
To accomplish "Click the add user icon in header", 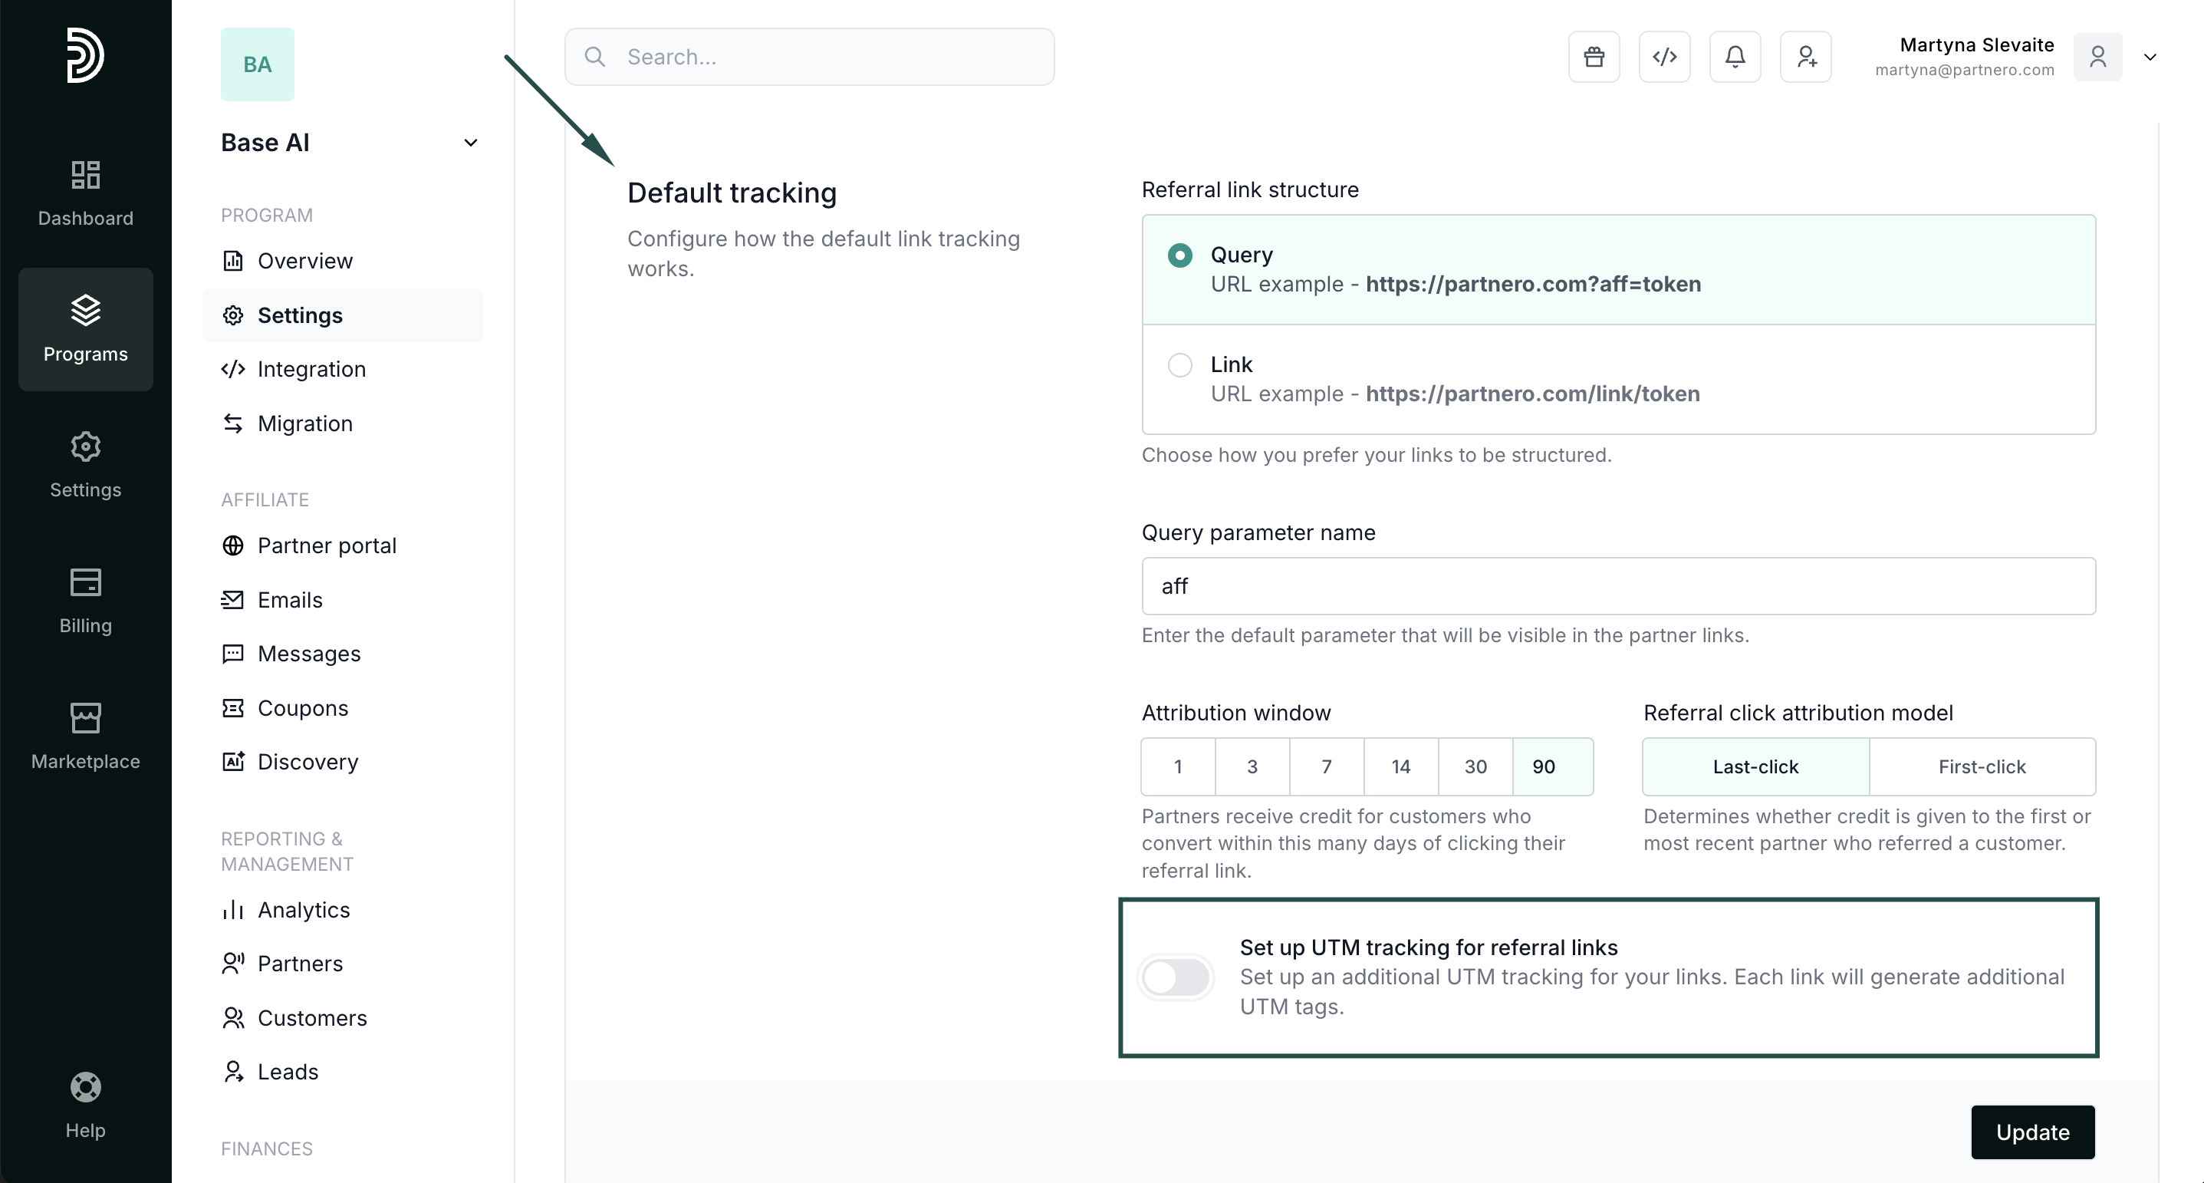I will tap(1805, 57).
